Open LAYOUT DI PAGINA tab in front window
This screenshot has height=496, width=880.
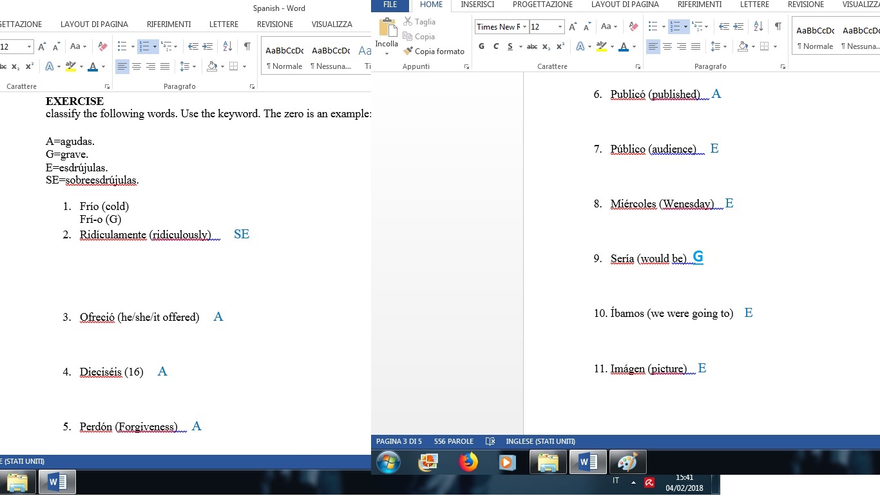click(625, 5)
